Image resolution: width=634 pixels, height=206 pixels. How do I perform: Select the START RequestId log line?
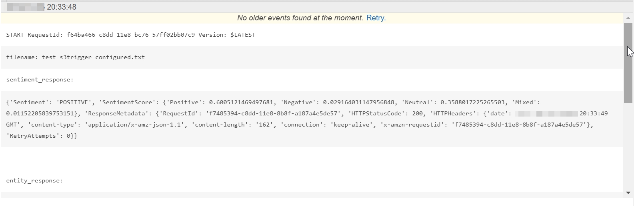(130, 35)
